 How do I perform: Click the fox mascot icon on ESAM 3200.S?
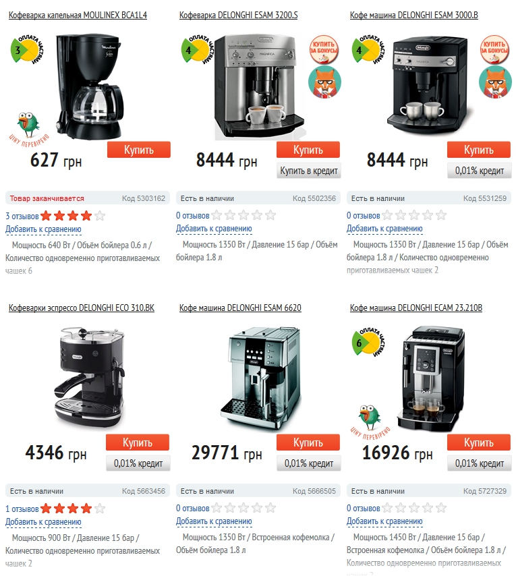tap(324, 82)
